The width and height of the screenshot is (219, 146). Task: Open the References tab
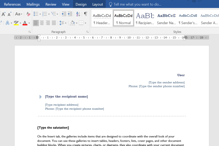coord(12,4)
